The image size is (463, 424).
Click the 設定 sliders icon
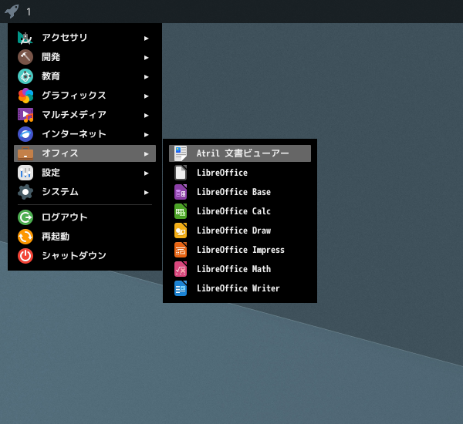(25, 173)
